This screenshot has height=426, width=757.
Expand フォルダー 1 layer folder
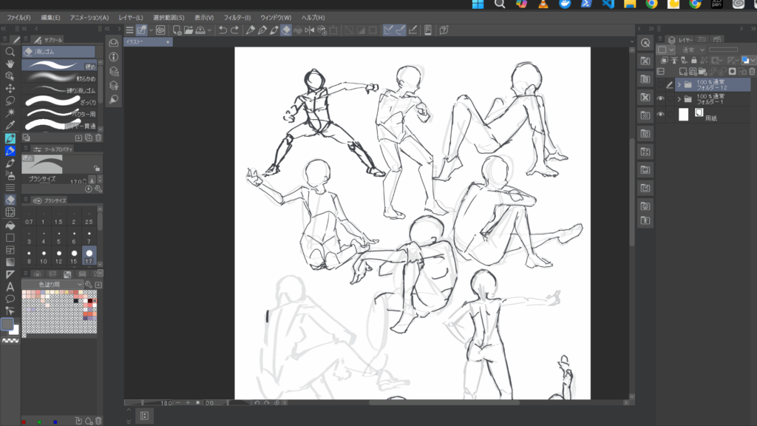click(679, 98)
